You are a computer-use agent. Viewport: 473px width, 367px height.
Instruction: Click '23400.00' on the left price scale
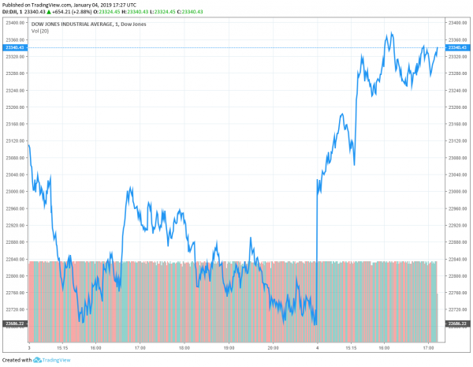[x=15, y=23]
